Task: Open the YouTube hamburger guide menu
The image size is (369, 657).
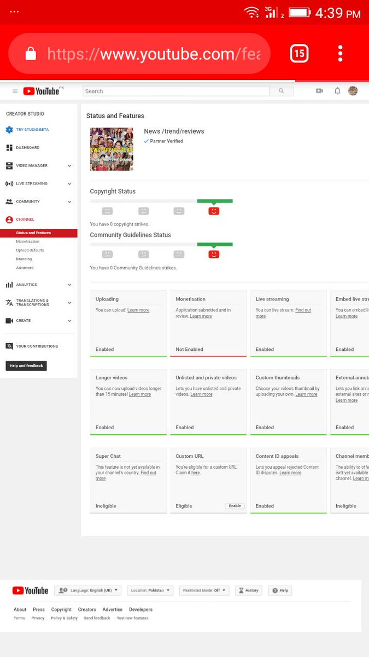Action: pos(15,91)
